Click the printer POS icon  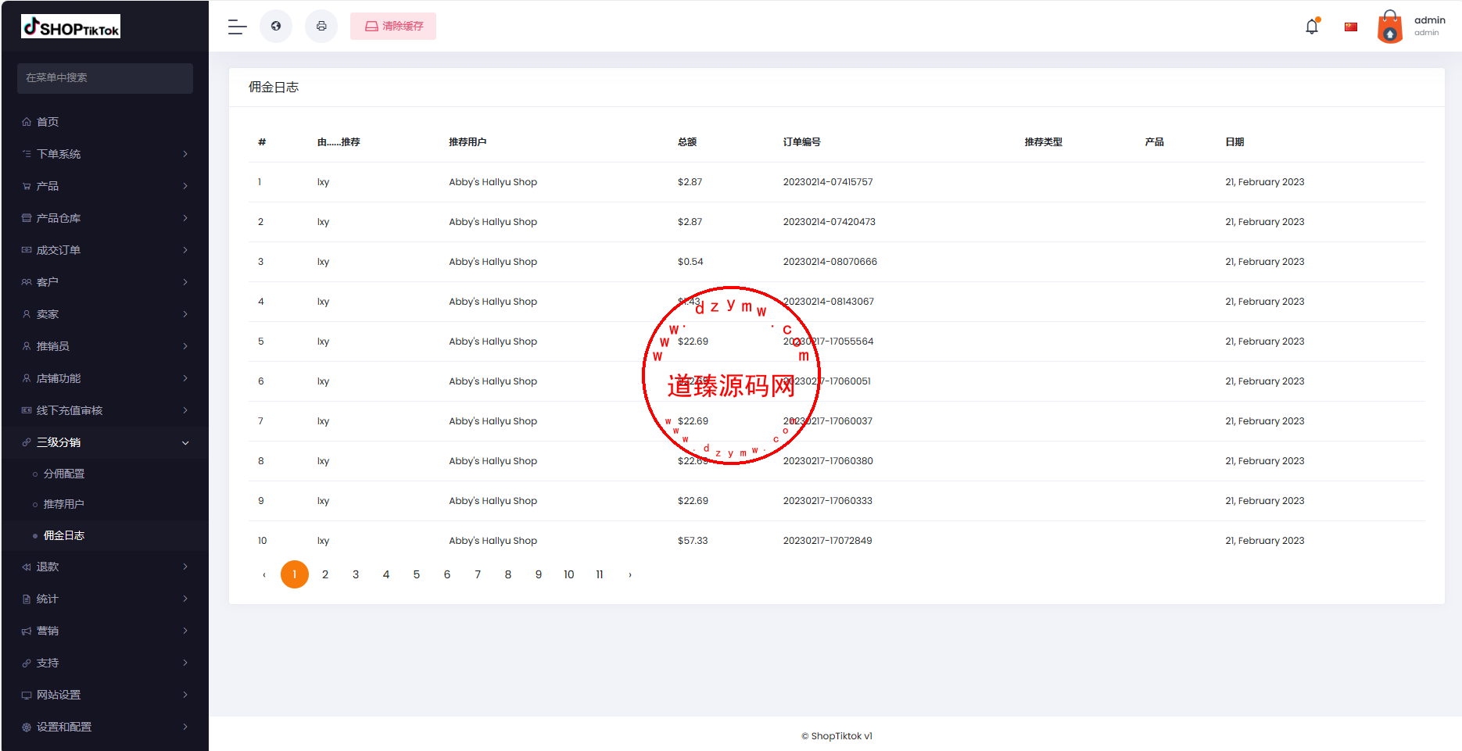[x=321, y=26]
